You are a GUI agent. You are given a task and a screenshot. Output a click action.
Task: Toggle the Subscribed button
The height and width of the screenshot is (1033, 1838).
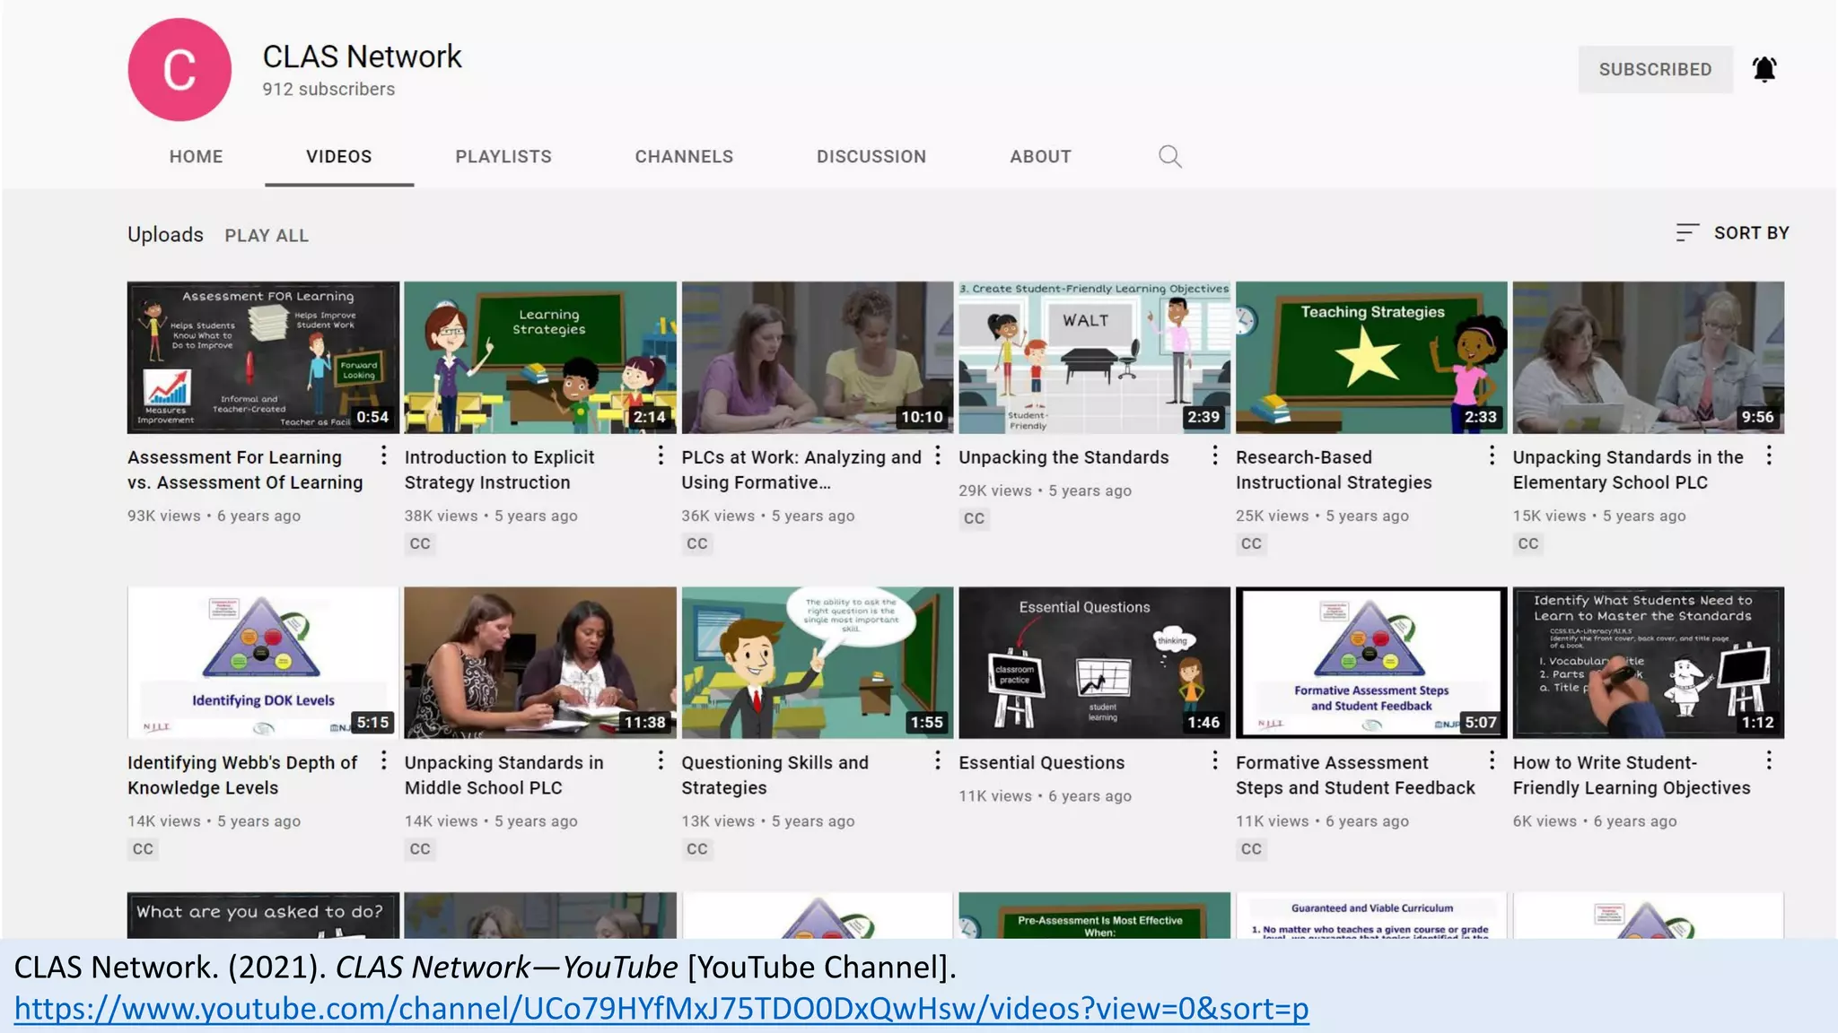tap(1655, 69)
